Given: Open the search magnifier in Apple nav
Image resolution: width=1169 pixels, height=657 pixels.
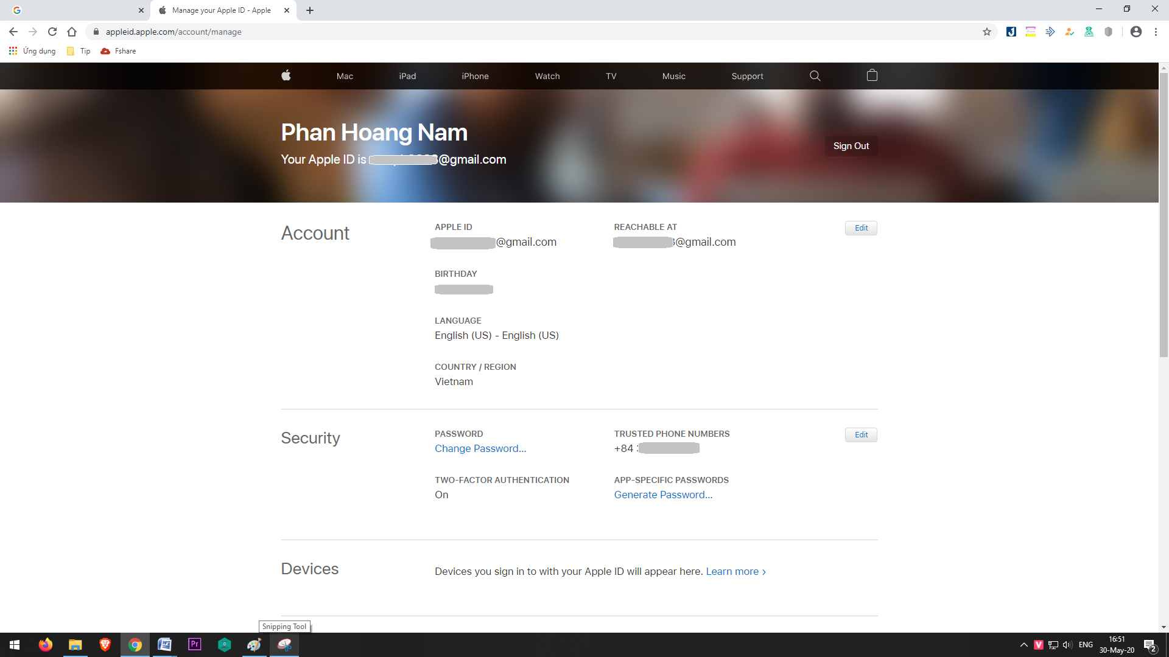Looking at the screenshot, I should (x=815, y=75).
